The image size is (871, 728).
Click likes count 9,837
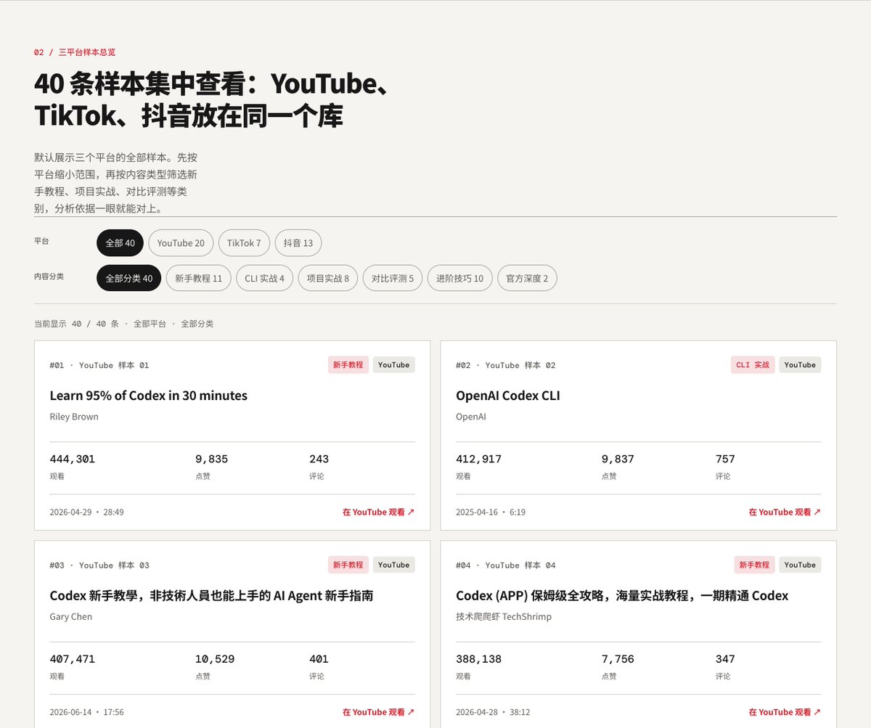(x=618, y=459)
